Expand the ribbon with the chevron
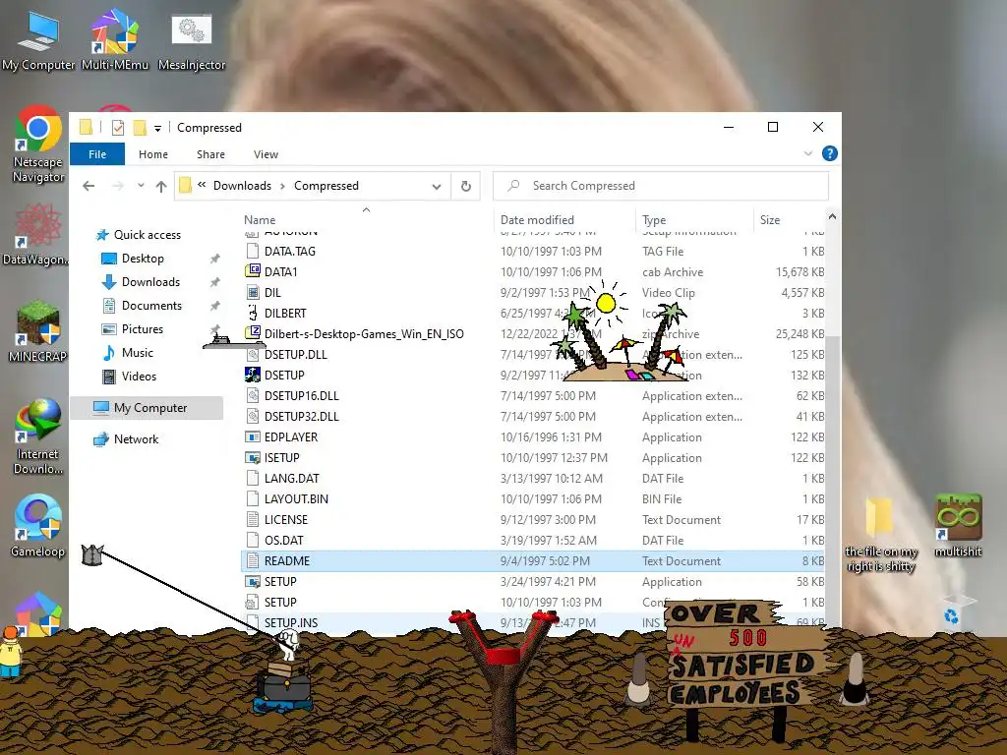 (x=808, y=153)
